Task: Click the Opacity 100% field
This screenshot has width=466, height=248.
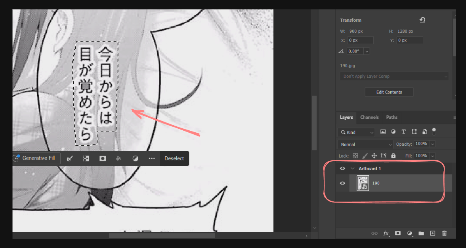Action: click(x=422, y=144)
